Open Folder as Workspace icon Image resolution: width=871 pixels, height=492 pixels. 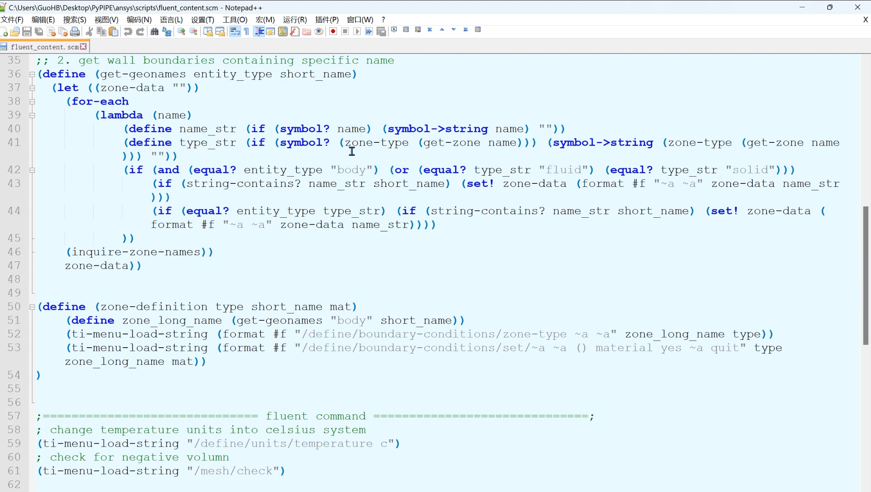click(307, 32)
